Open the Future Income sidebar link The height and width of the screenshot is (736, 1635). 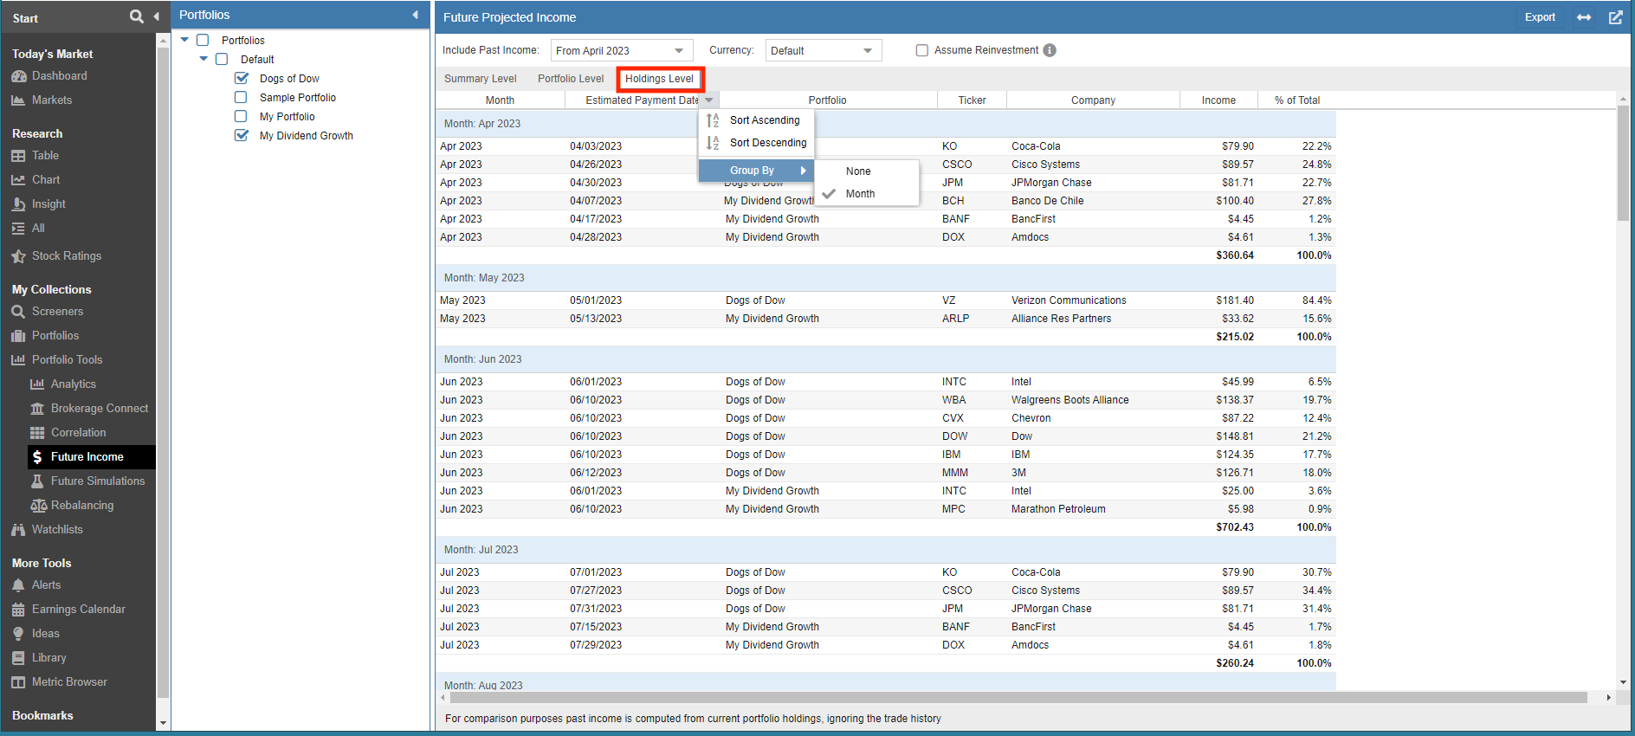tap(92, 457)
